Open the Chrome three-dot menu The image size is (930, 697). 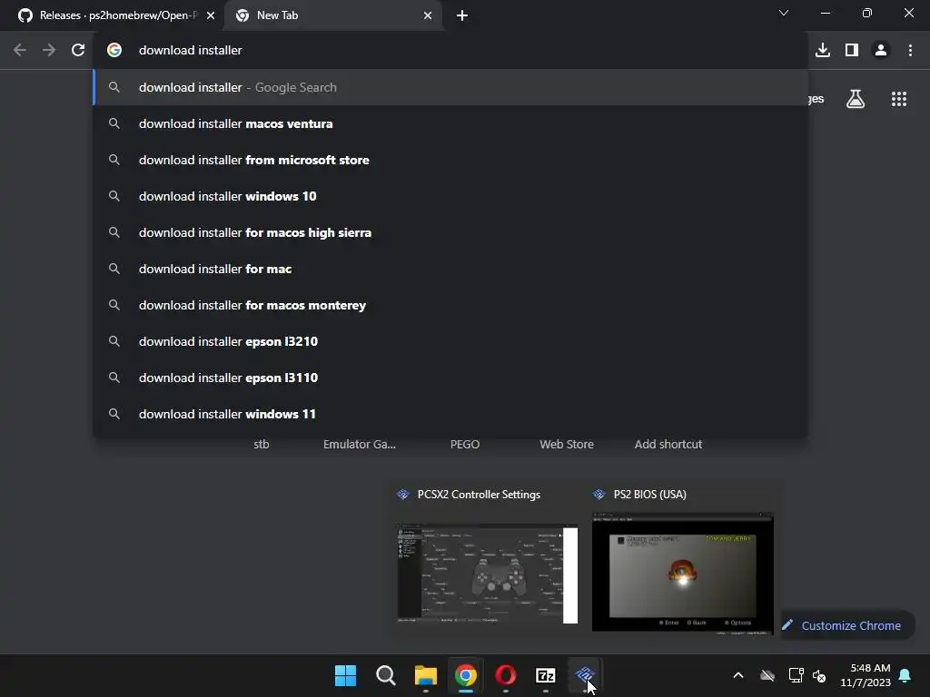click(x=910, y=51)
